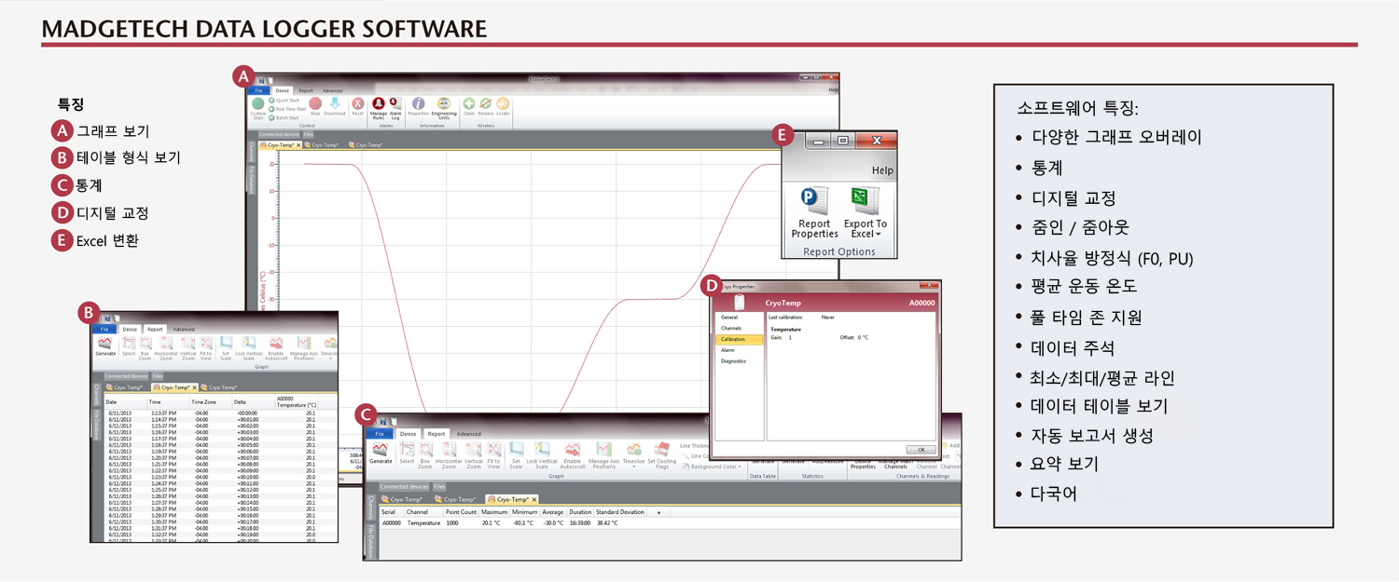The image size is (1399, 582).
Task: Close active Cryo-Temp tab in window A
Action: tap(298, 145)
